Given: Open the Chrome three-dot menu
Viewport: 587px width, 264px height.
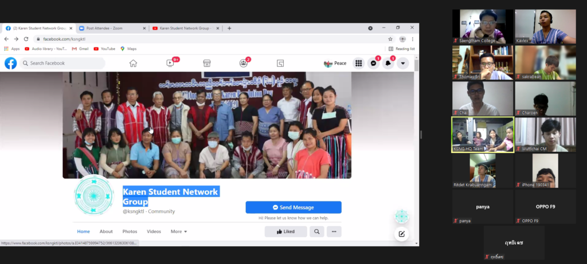Looking at the screenshot, I should click(x=413, y=39).
